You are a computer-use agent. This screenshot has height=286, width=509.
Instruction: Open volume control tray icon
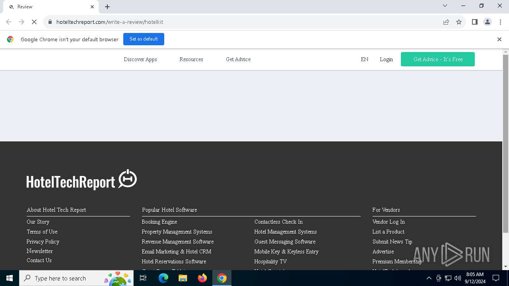[x=458, y=278]
